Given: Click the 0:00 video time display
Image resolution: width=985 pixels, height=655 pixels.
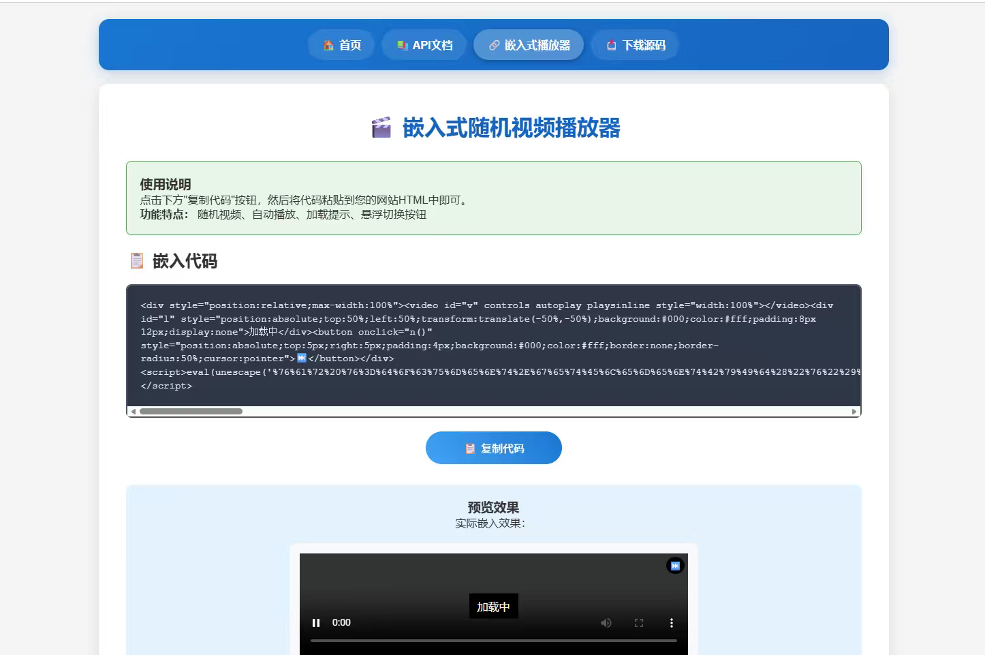Looking at the screenshot, I should click(x=341, y=623).
